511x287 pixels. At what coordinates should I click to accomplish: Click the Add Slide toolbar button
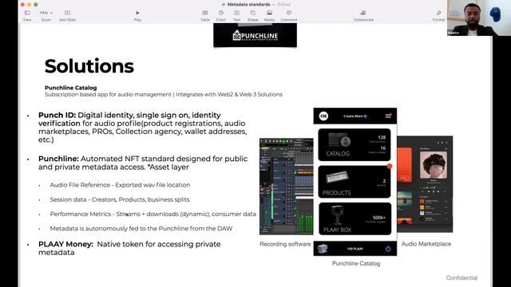click(x=67, y=15)
